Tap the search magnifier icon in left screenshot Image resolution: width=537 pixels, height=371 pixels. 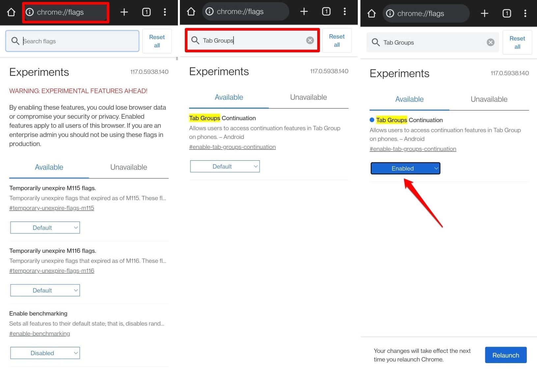pyautogui.click(x=15, y=41)
